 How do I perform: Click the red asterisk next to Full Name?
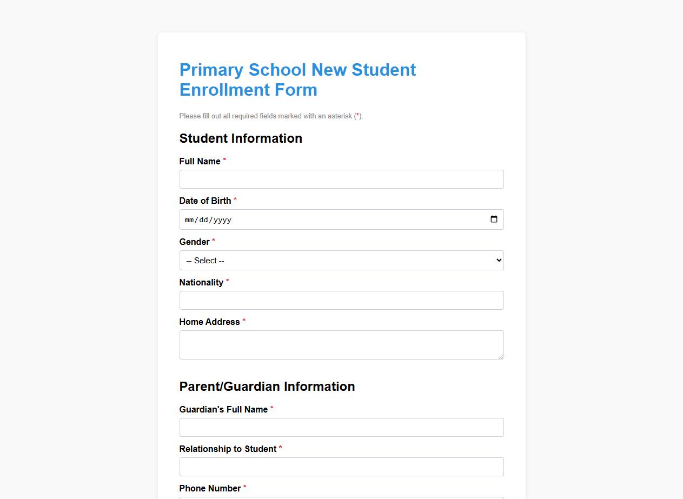click(224, 160)
